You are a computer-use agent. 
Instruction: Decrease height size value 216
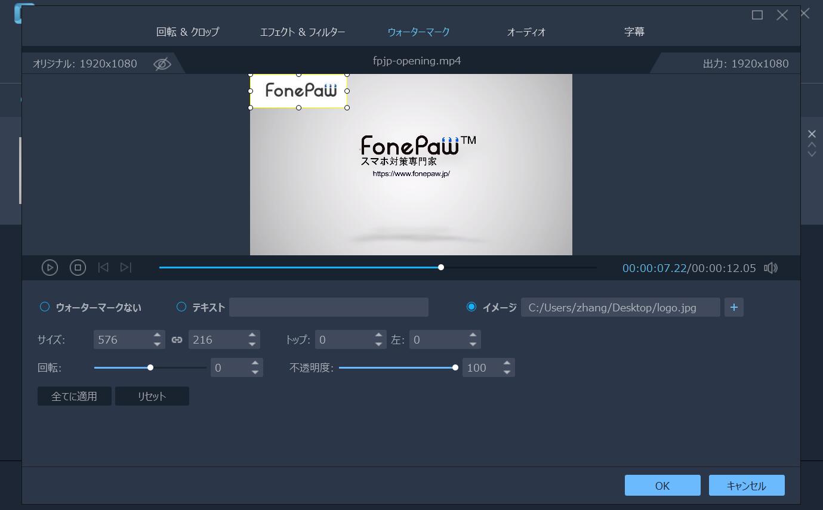click(252, 344)
